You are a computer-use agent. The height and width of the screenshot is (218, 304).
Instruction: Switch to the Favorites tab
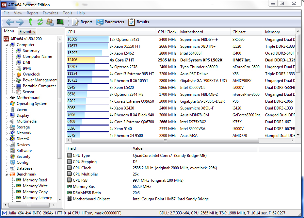[27, 32]
